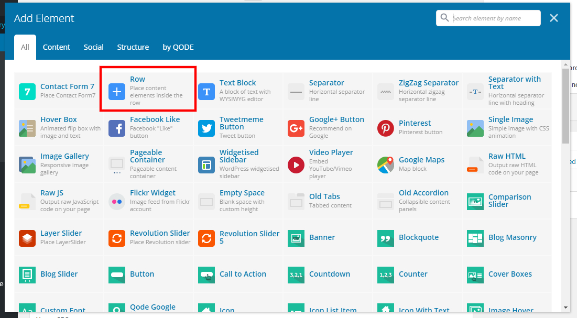Choose the Google+ Button icon
577x318 pixels.
click(x=296, y=128)
